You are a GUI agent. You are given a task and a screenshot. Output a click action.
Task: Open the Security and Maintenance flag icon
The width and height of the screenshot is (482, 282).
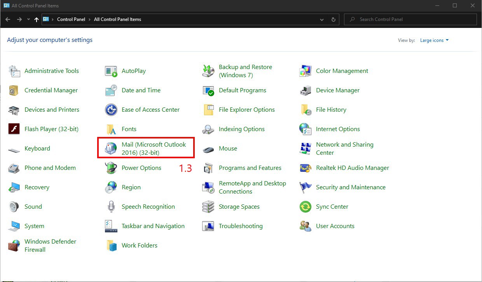(x=306, y=187)
